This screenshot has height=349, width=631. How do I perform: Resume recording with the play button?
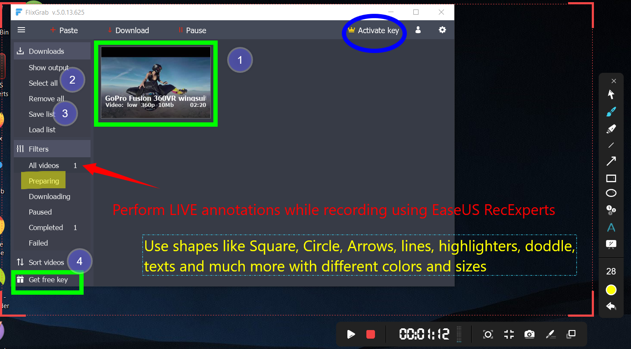[351, 334]
